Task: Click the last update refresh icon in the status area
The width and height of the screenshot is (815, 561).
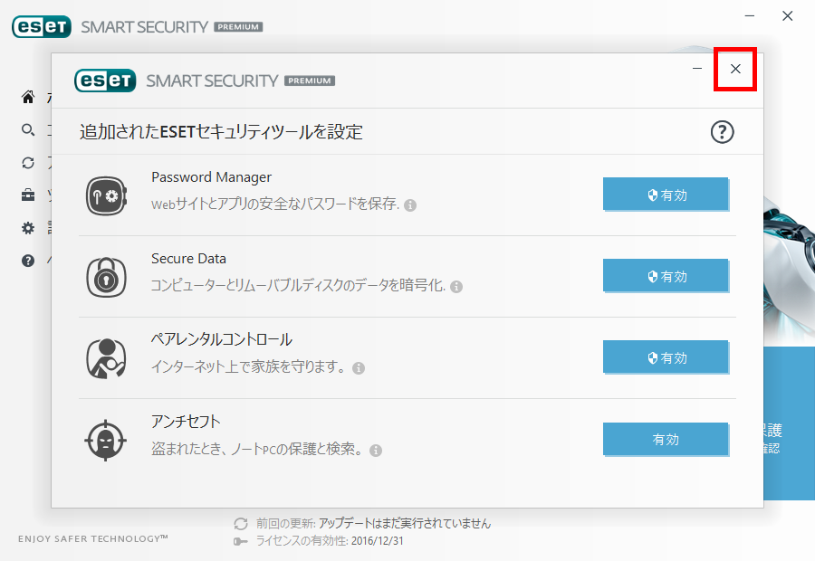Action: (x=241, y=524)
